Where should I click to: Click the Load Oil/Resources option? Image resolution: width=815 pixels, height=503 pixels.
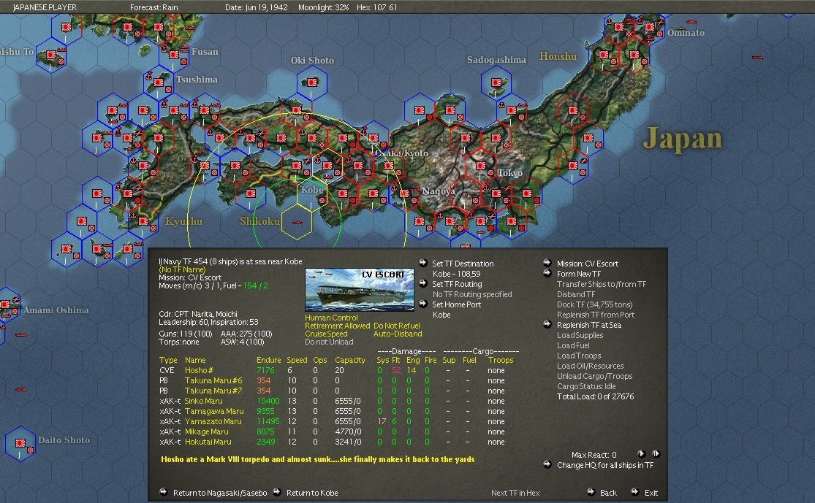[x=591, y=366]
